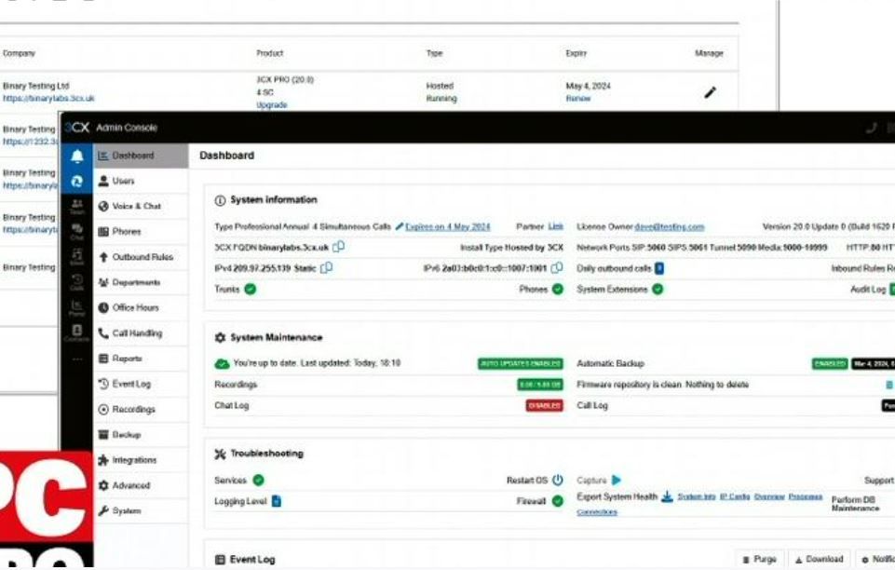895x570 pixels.
Task: Click the red Chat Log DISABLED badge
Action: 544,406
